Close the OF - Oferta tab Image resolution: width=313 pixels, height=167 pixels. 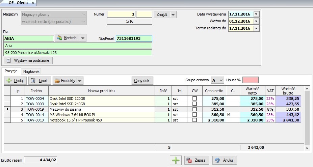(33, 3)
